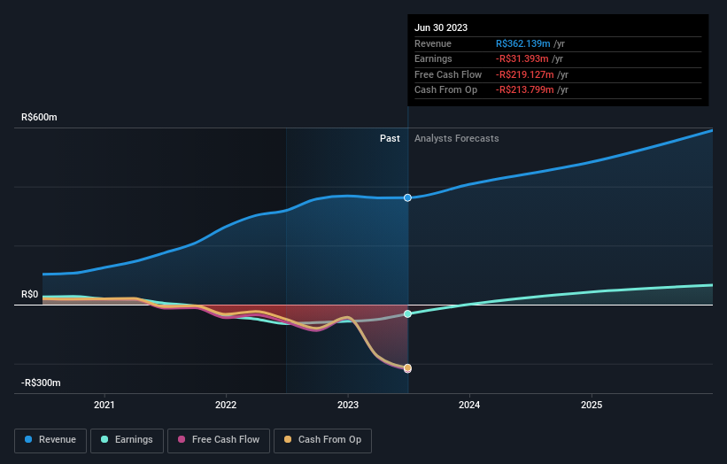The height and width of the screenshot is (464, 727).
Task: Click the R$600m y-axis label
Action: (39, 117)
